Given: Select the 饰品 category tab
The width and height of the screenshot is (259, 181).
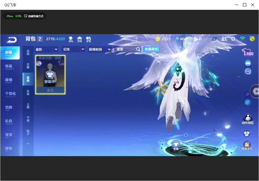Looking at the screenshot, I should click(x=10, y=67).
